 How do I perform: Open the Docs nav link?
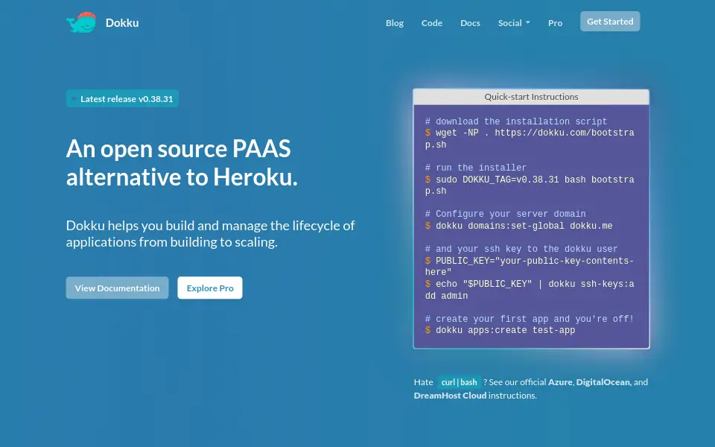pyautogui.click(x=470, y=23)
